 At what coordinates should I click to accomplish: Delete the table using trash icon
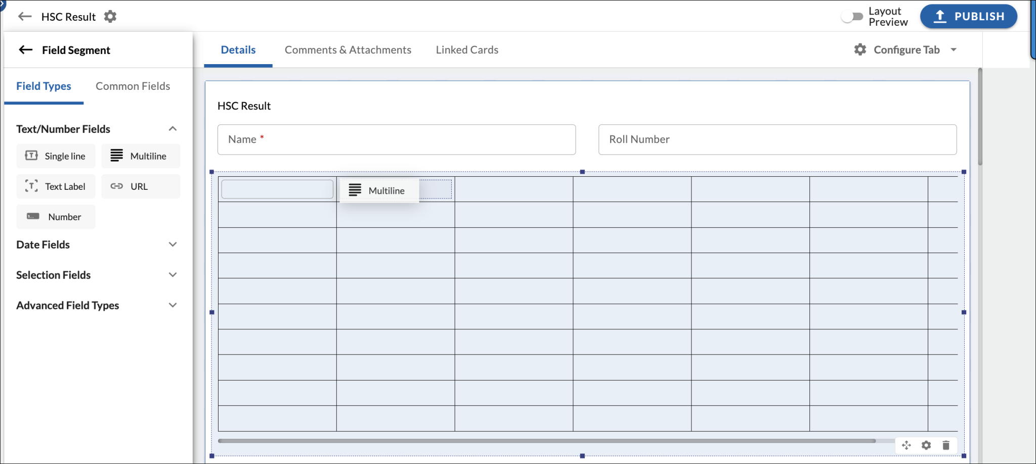pyautogui.click(x=946, y=445)
